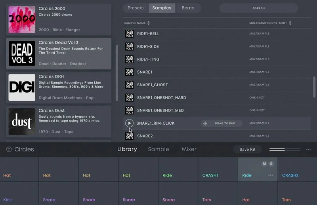The image size is (317, 205).
Task: Click the SNARE1_GHOST Dead Vol 3 icon
Action: tap(129, 85)
